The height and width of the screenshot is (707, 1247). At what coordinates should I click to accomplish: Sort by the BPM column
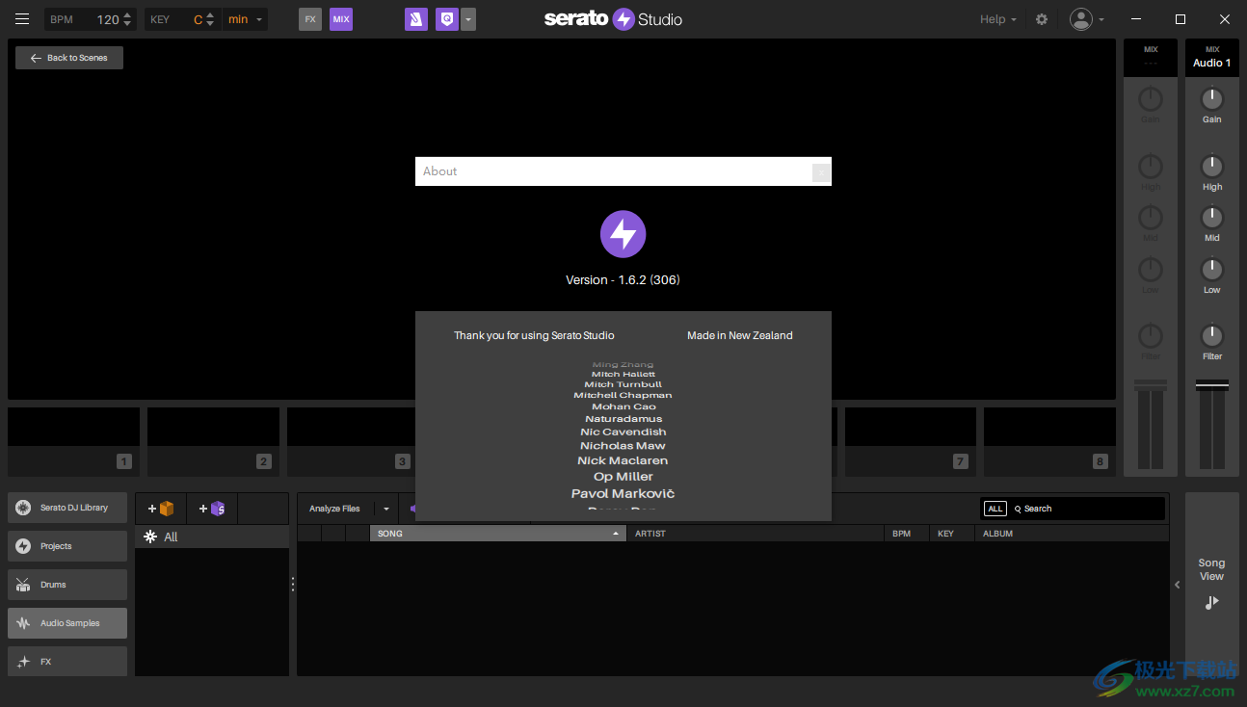(907, 534)
